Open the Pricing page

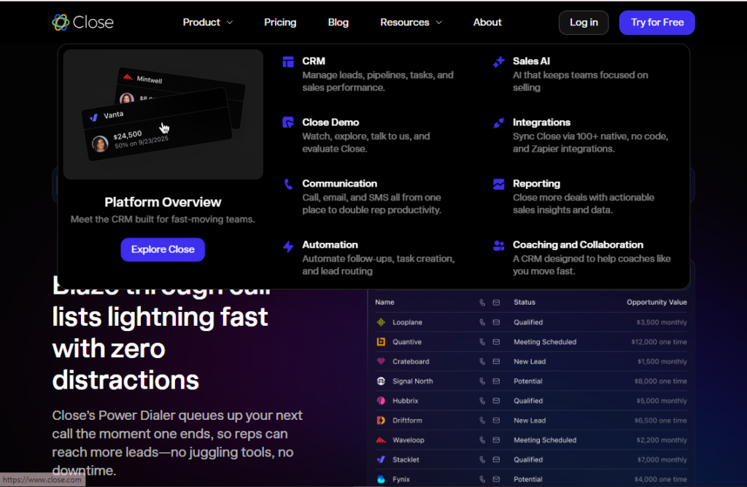(280, 23)
